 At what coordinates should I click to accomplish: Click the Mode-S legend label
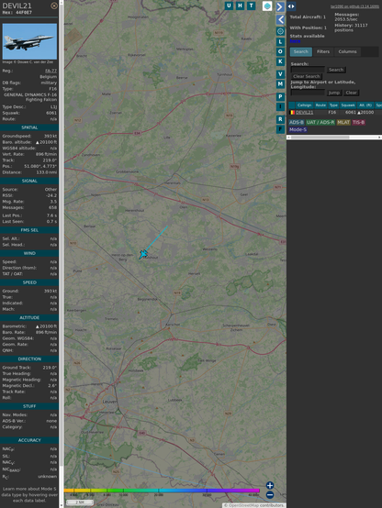tap(298, 129)
